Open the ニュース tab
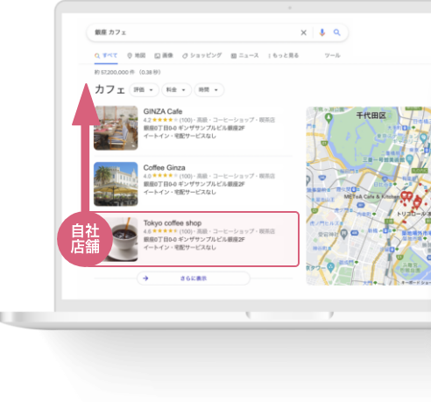 pos(244,55)
